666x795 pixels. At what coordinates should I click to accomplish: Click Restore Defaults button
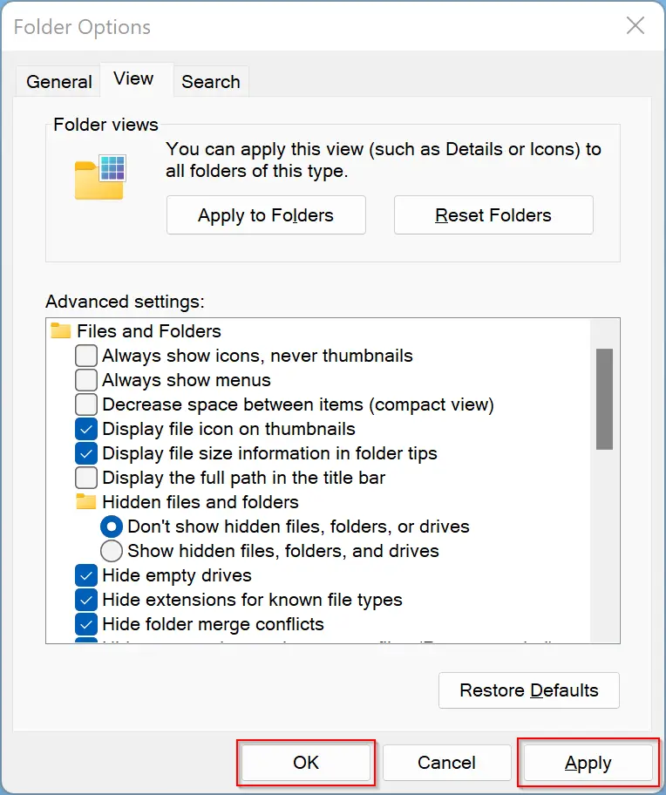point(529,690)
